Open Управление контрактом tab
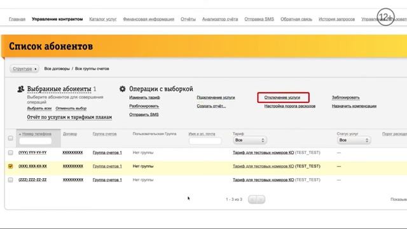Screen dimensions: 407x229 click(57, 19)
